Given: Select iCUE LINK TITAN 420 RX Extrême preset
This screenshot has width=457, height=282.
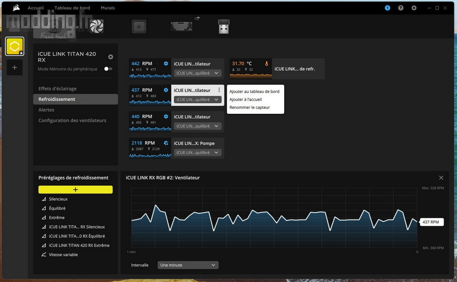Looking at the screenshot, I should (x=79, y=245).
